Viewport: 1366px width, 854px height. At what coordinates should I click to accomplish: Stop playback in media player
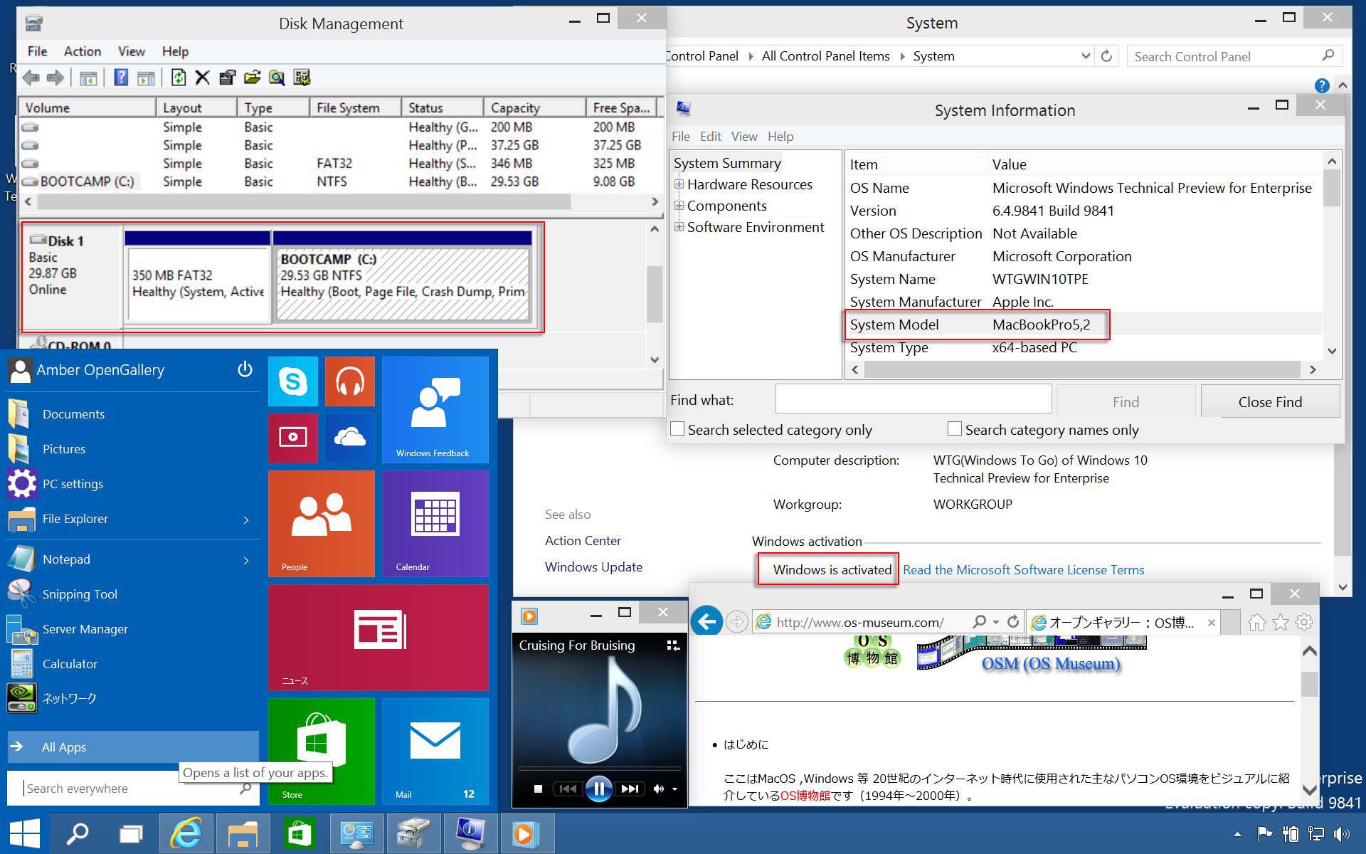[538, 789]
